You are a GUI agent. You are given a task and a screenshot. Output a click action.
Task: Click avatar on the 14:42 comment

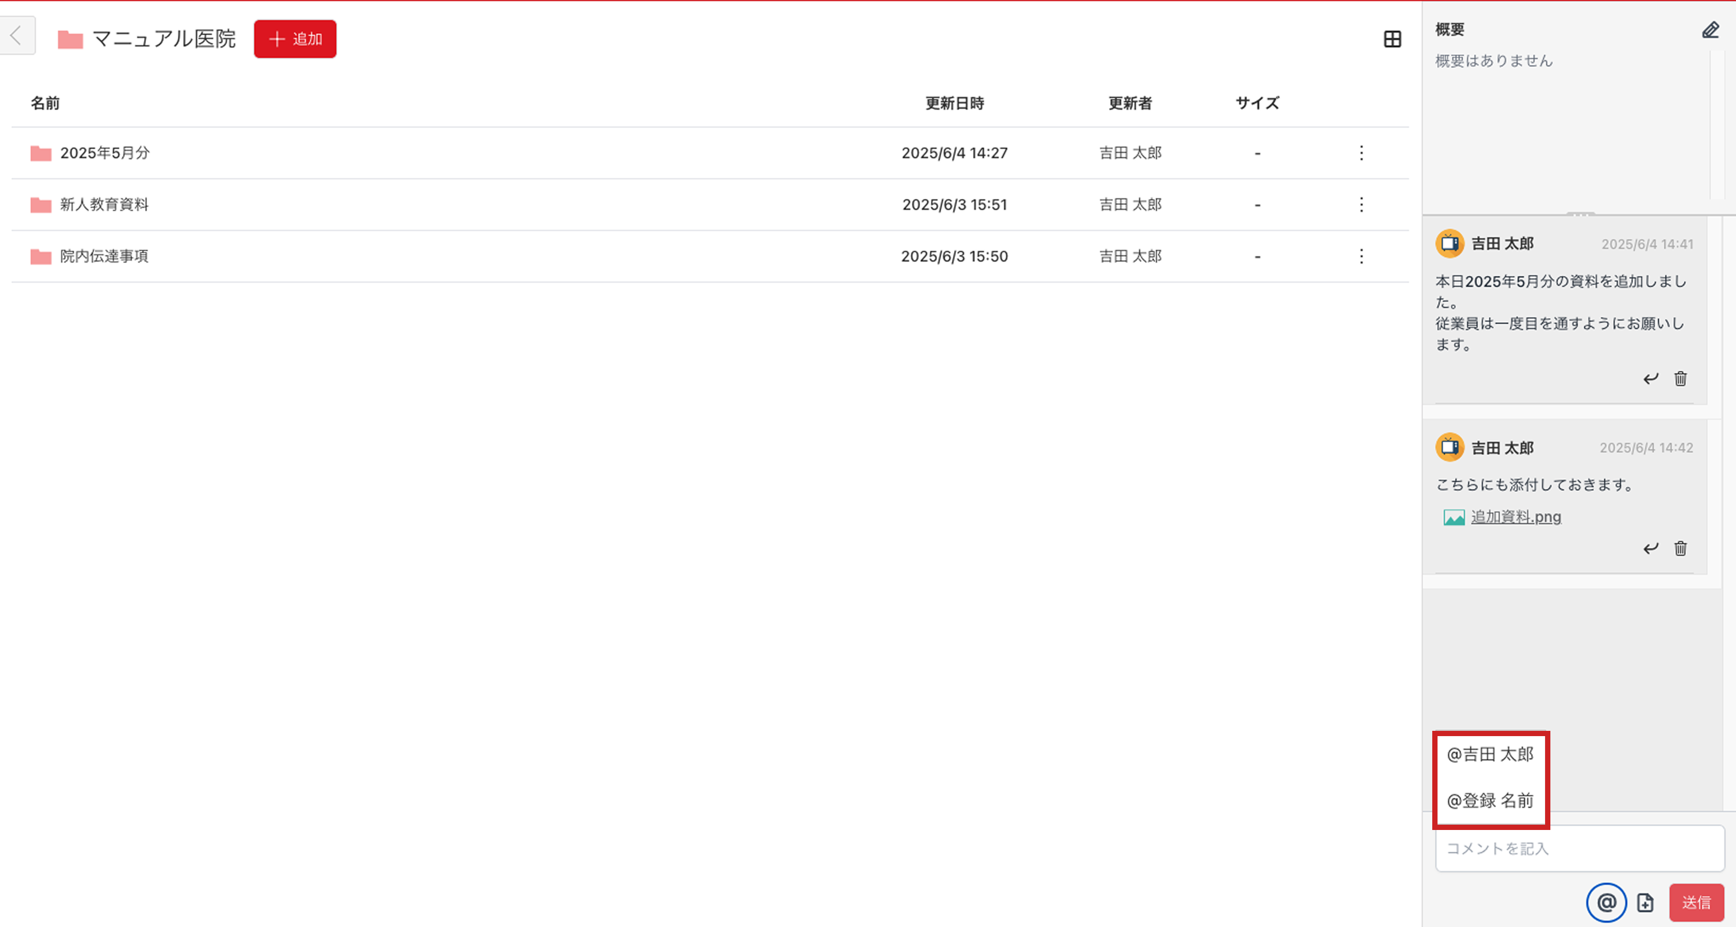pos(1450,447)
